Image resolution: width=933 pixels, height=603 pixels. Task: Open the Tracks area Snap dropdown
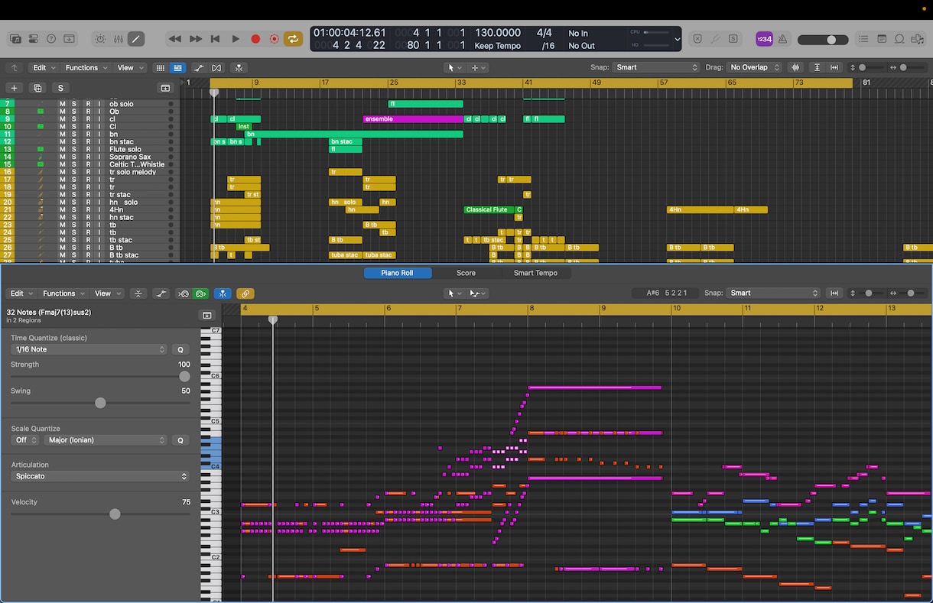pos(657,67)
